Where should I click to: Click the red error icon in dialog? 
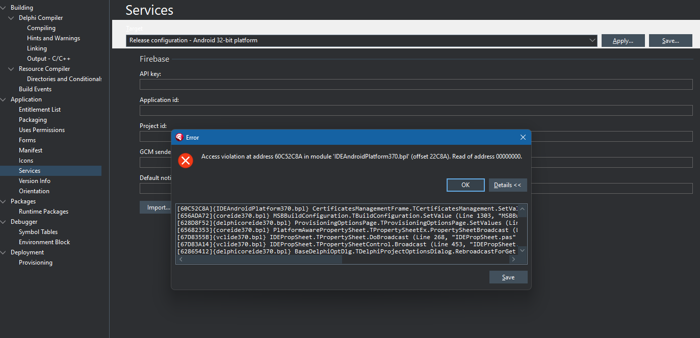coord(186,161)
